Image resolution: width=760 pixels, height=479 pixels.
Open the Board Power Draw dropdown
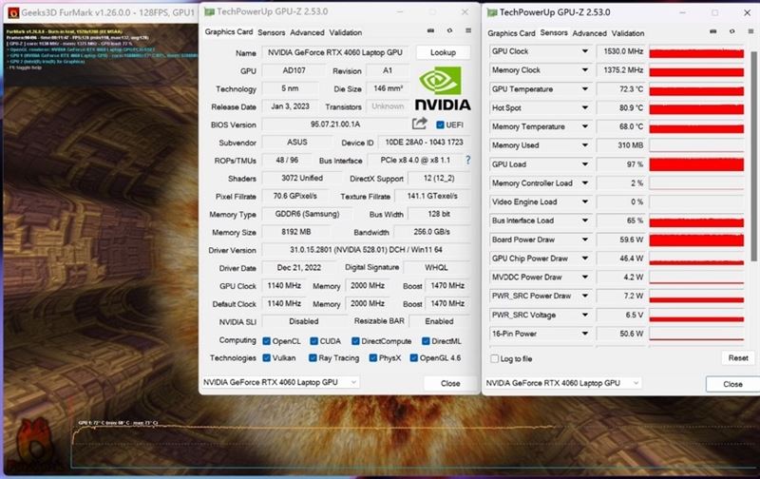pyautogui.click(x=585, y=239)
